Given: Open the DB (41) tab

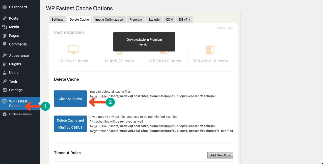Looking at the screenshot, I should [x=184, y=20].
